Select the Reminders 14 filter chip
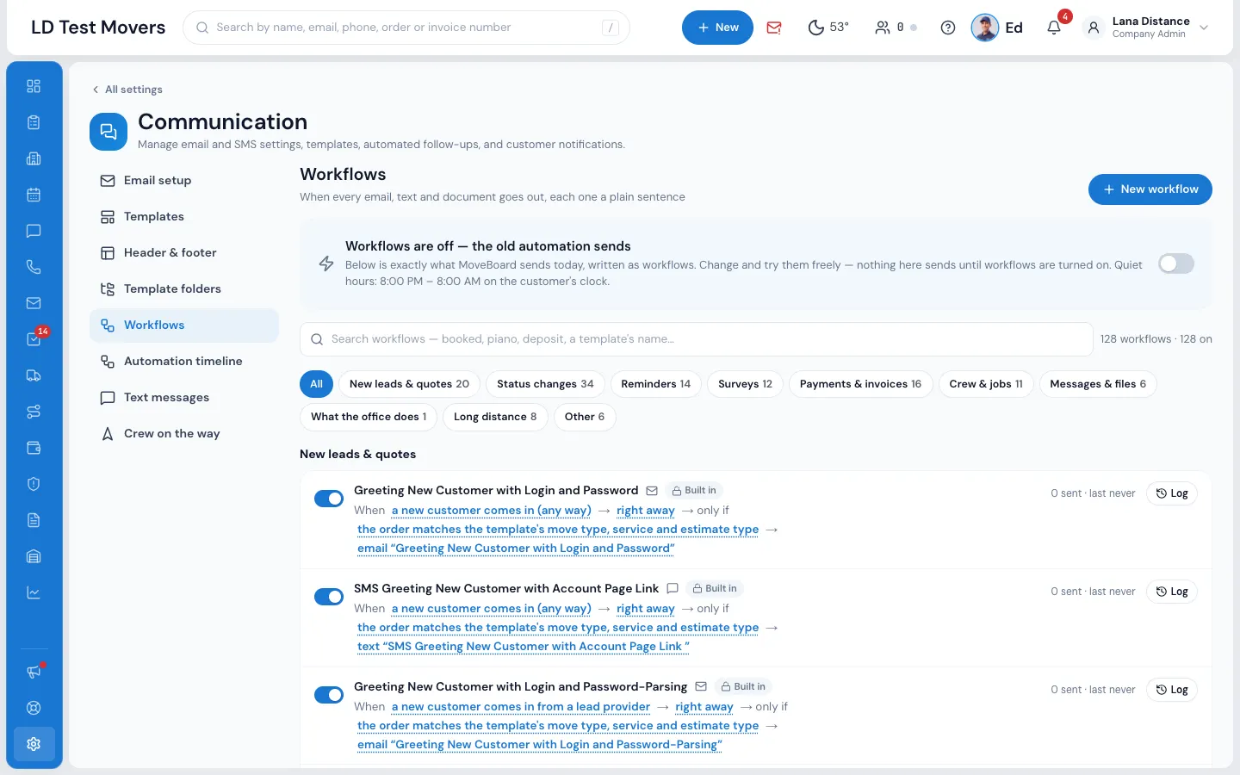The height and width of the screenshot is (775, 1240). (x=655, y=384)
